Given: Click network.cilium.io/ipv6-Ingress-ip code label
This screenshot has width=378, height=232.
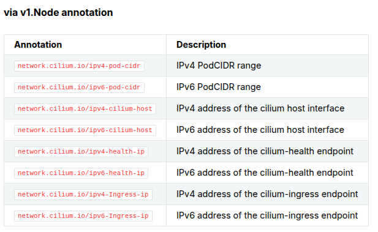Looking at the screenshot, I should [x=83, y=216].
